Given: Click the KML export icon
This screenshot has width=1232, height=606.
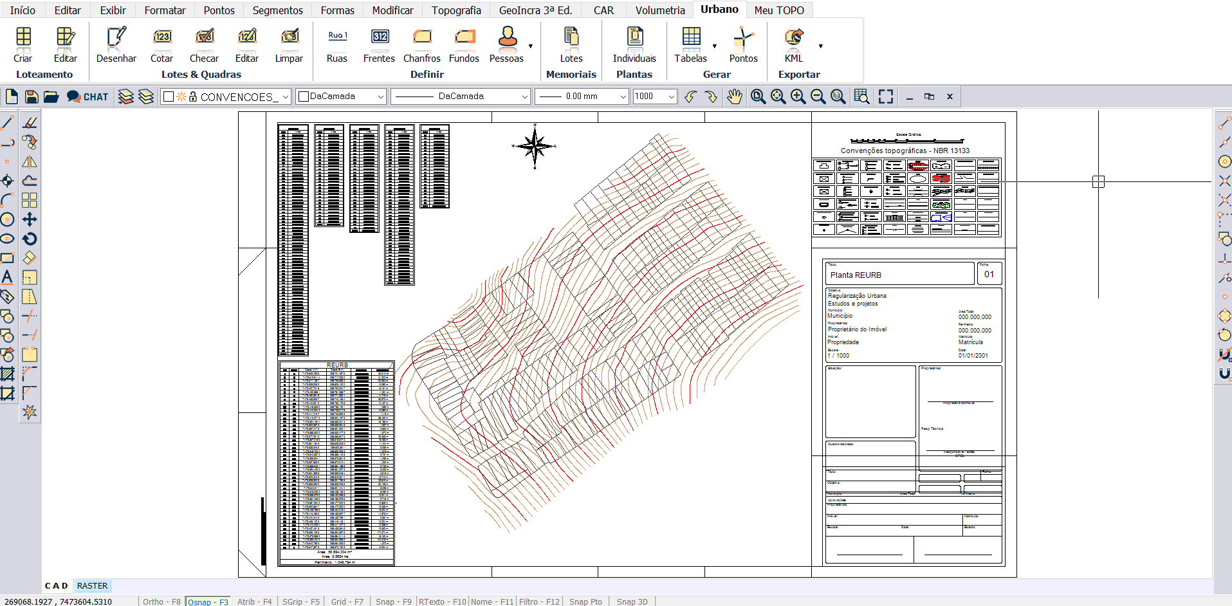Looking at the screenshot, I should pyautogui.click(x=793, y=44).
